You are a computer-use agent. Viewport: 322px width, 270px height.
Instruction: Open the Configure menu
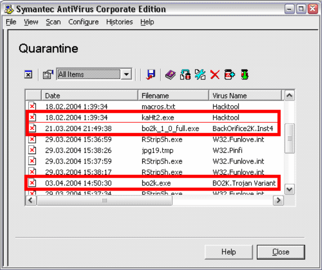point(83,22)
